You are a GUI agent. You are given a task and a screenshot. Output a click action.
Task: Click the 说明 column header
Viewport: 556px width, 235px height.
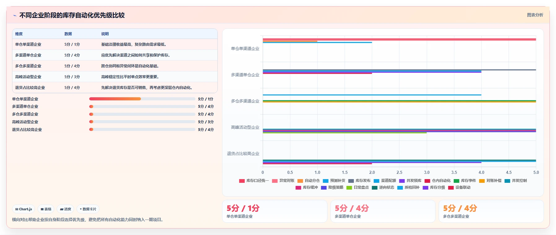(x=105, y=34)
